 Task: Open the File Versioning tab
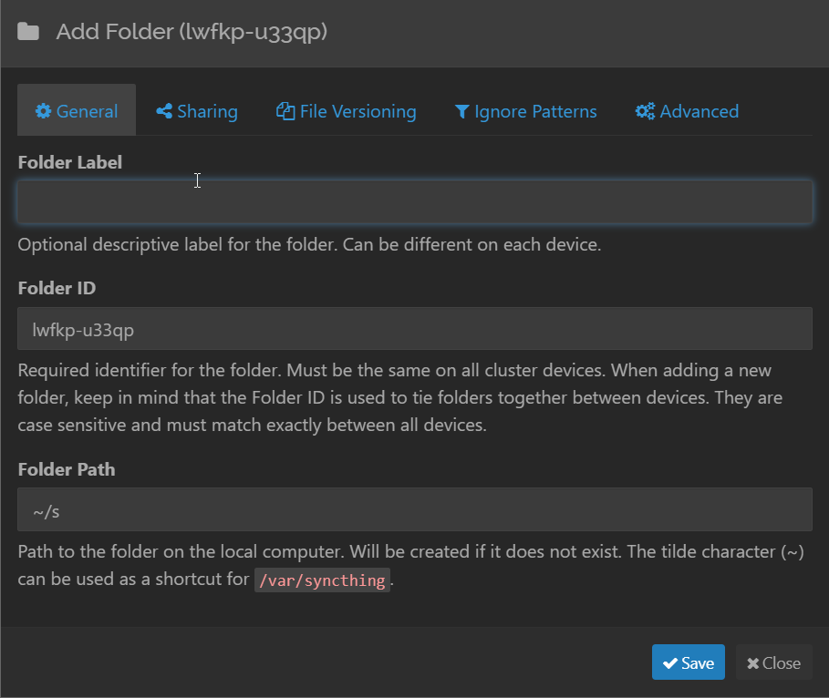coord(358,111)
